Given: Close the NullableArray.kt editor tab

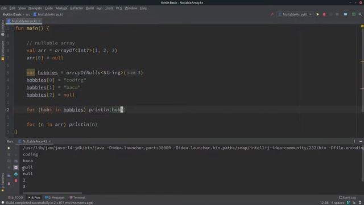Looking at the screenshot, I should [x=39, y=21].
